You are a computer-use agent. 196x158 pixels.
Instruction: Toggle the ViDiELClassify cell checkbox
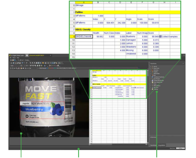pos(77,37)
